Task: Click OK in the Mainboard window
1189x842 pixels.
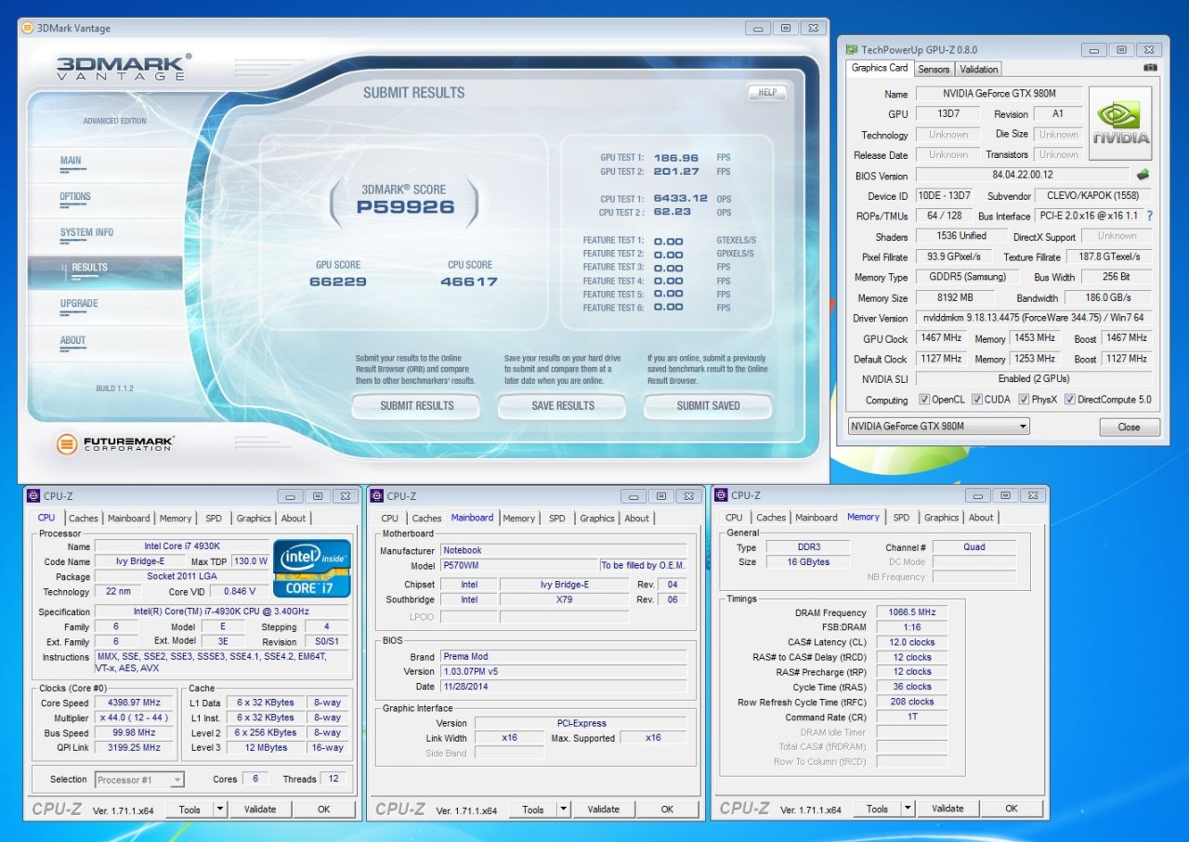Action: pyautogui.click(x=667, y=809)
